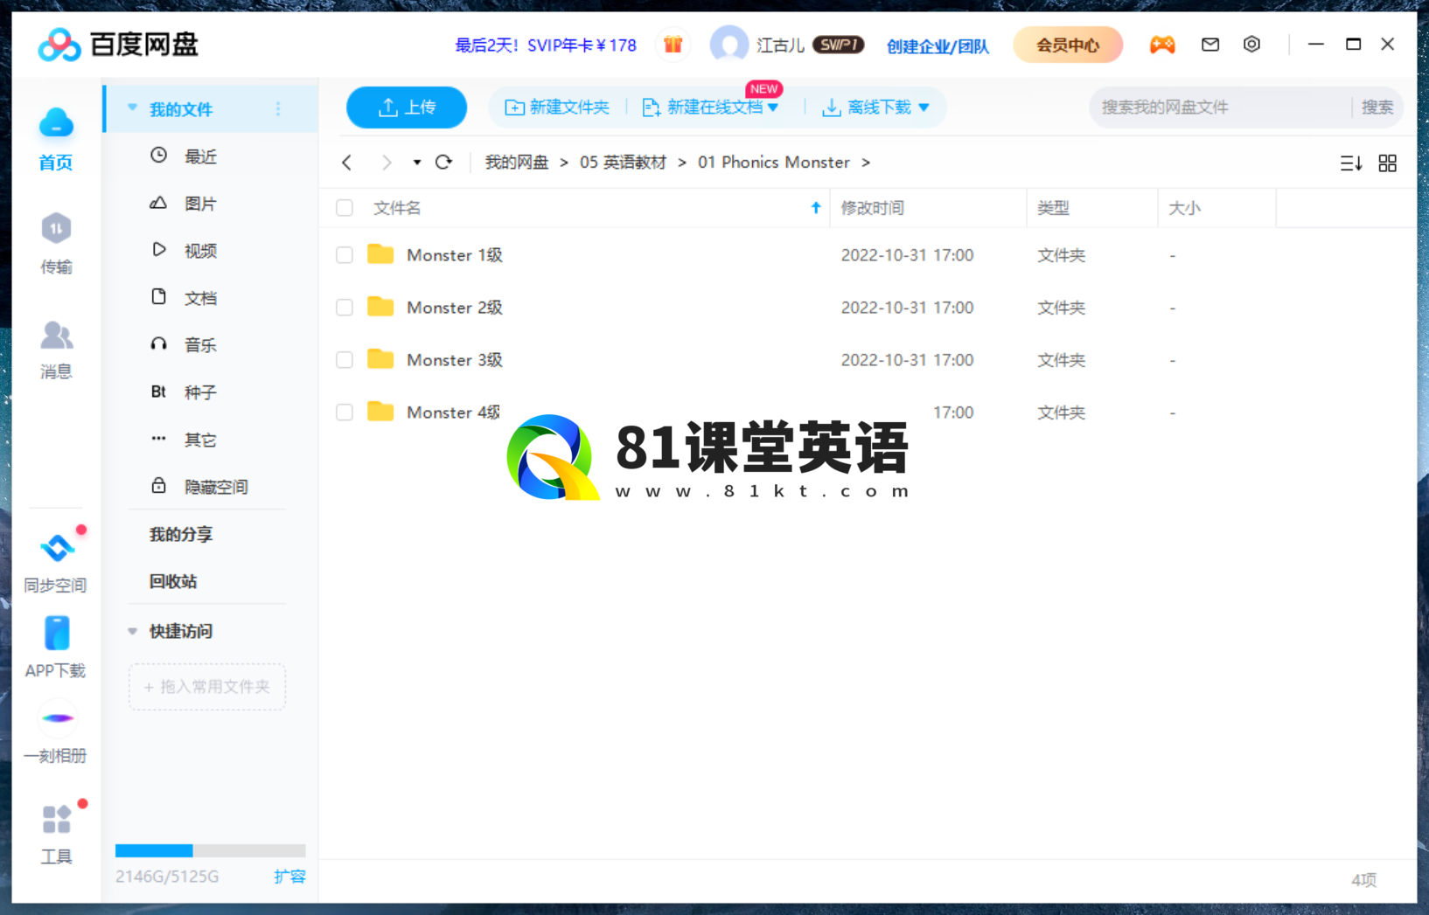Check the Monster 4级 row checkbox
This screenshot has width=1429, height=915.
pos(345,412)
